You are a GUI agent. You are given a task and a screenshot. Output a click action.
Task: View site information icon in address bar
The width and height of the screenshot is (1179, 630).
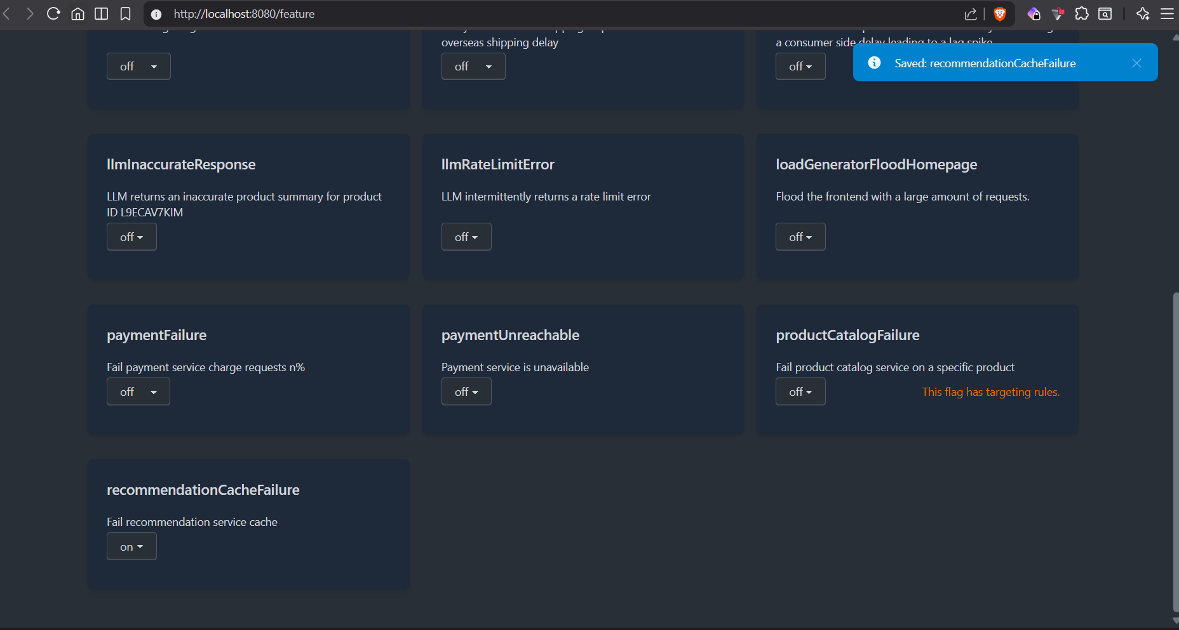[156, 14]
